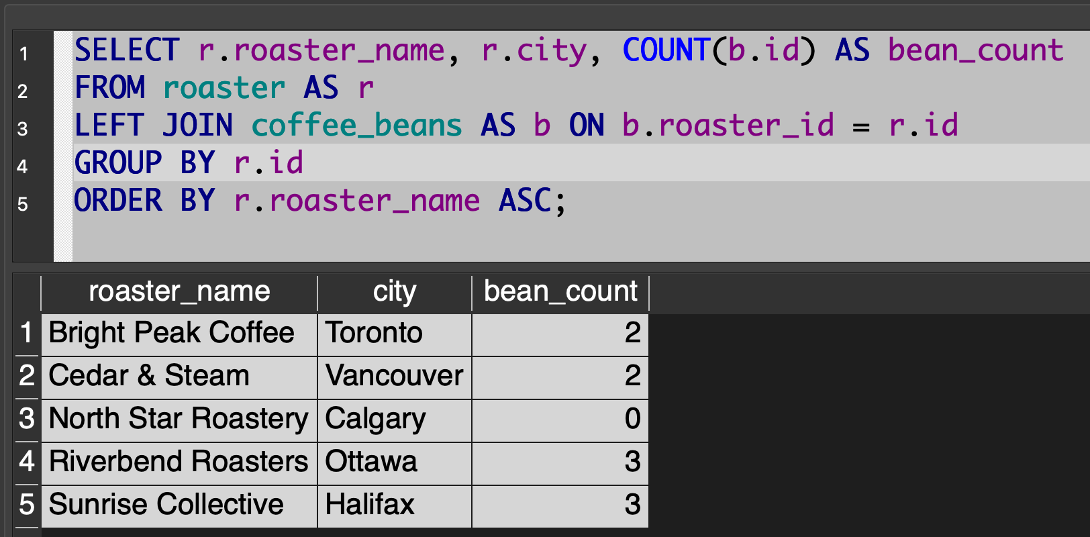Click the empty editor area below line 5
The height and width of the screenshot is (537, 1090).
click(537, 238)
